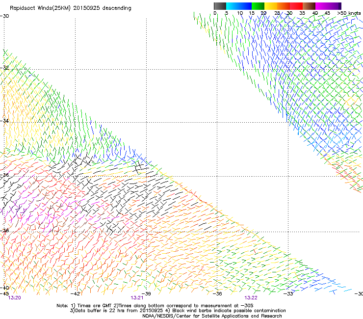363x319 pixels.
Task: Click the '13:21' time label
Action: pos(137,298)
